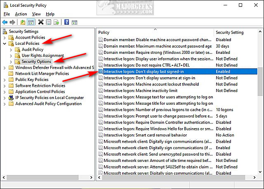The image size is (264, 189).
Task: Click the Local Security Policy title bar icon
Action: (6, 5)
